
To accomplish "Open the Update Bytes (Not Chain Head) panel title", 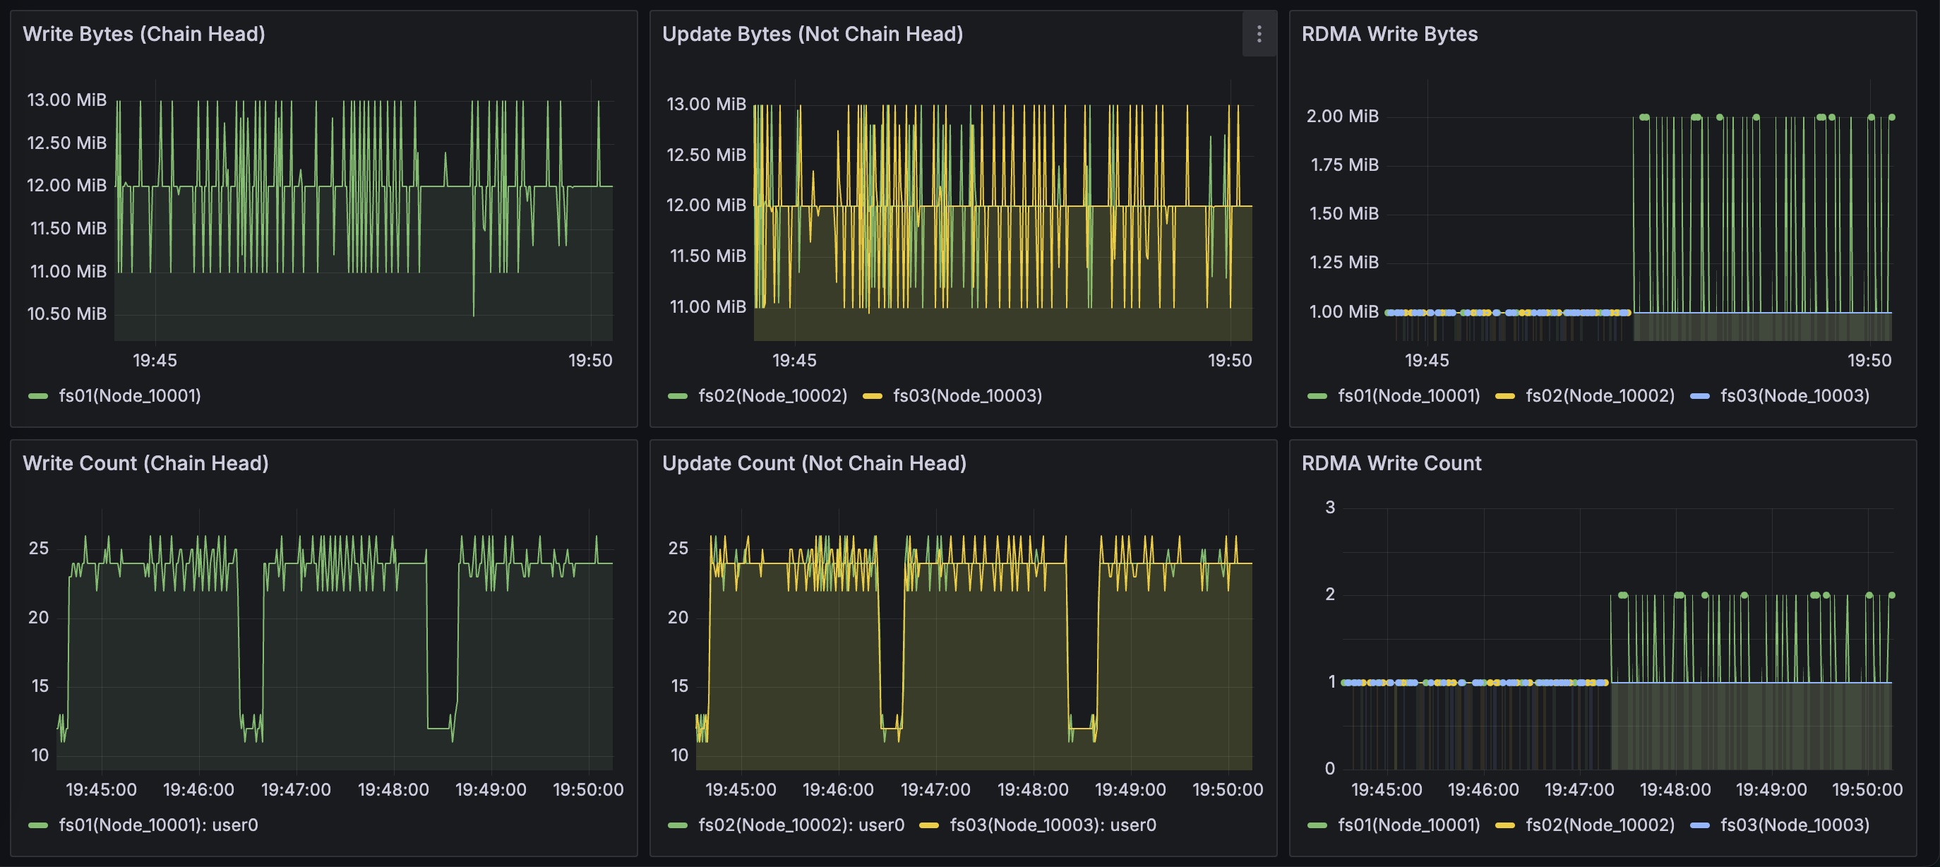I will point(813,34).
